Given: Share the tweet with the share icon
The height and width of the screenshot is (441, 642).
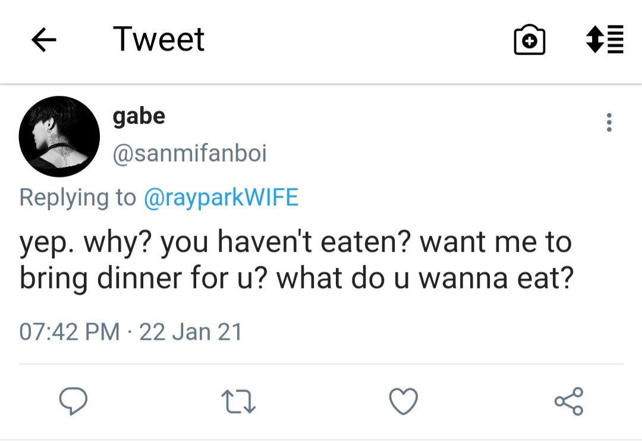Looking at the screenshot, I should click(569, 402).
